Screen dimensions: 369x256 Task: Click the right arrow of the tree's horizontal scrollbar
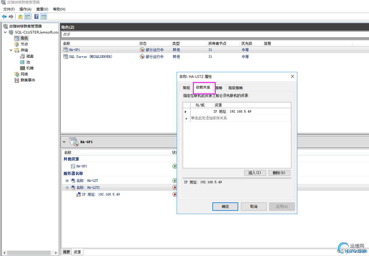[x=56, y=253]
